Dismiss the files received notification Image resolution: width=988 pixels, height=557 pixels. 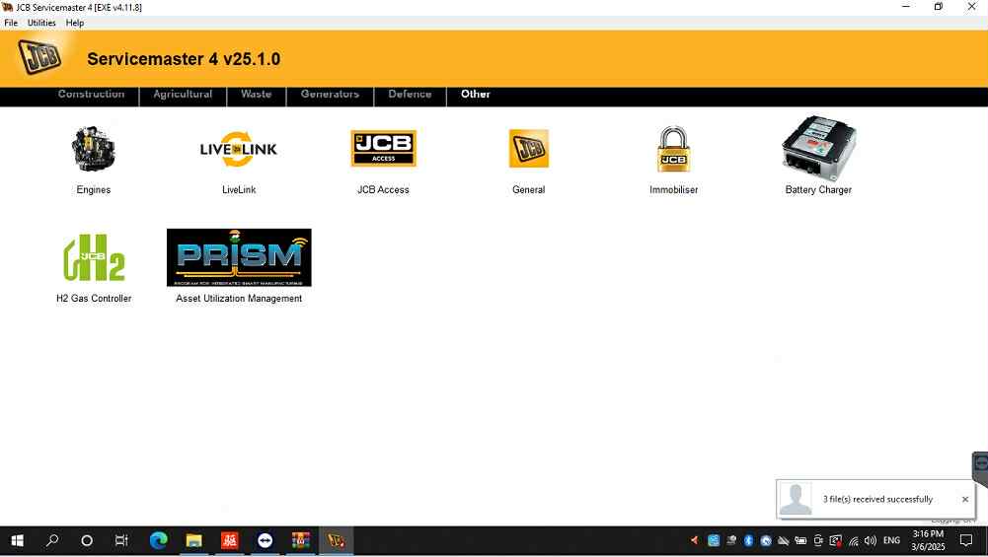[964, 499]
